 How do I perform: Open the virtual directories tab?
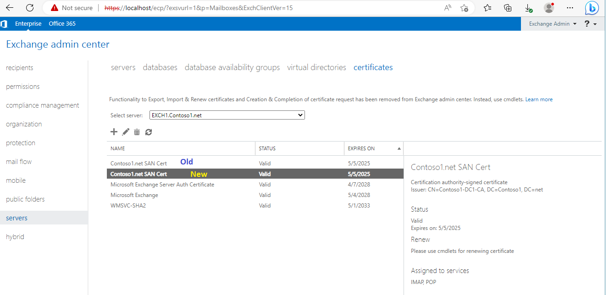click(x=316, y=67)
